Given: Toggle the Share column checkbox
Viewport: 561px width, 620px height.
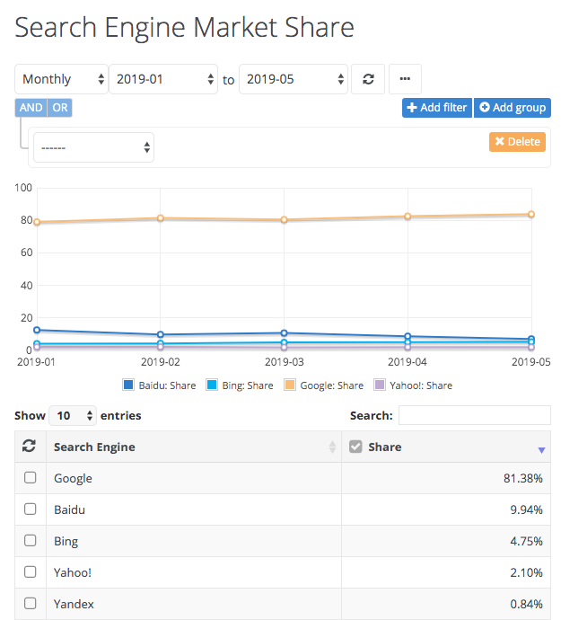Looking at the screenshot, I should (355, 447).
